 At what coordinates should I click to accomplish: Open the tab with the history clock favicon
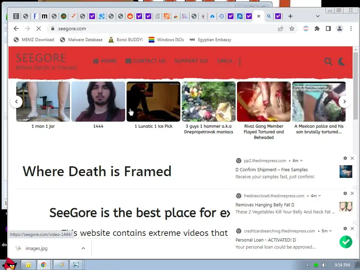(221, 16)
